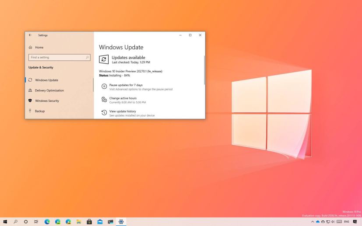
Task: Click the "Update & Security" section heading
Action: (41, 67)
